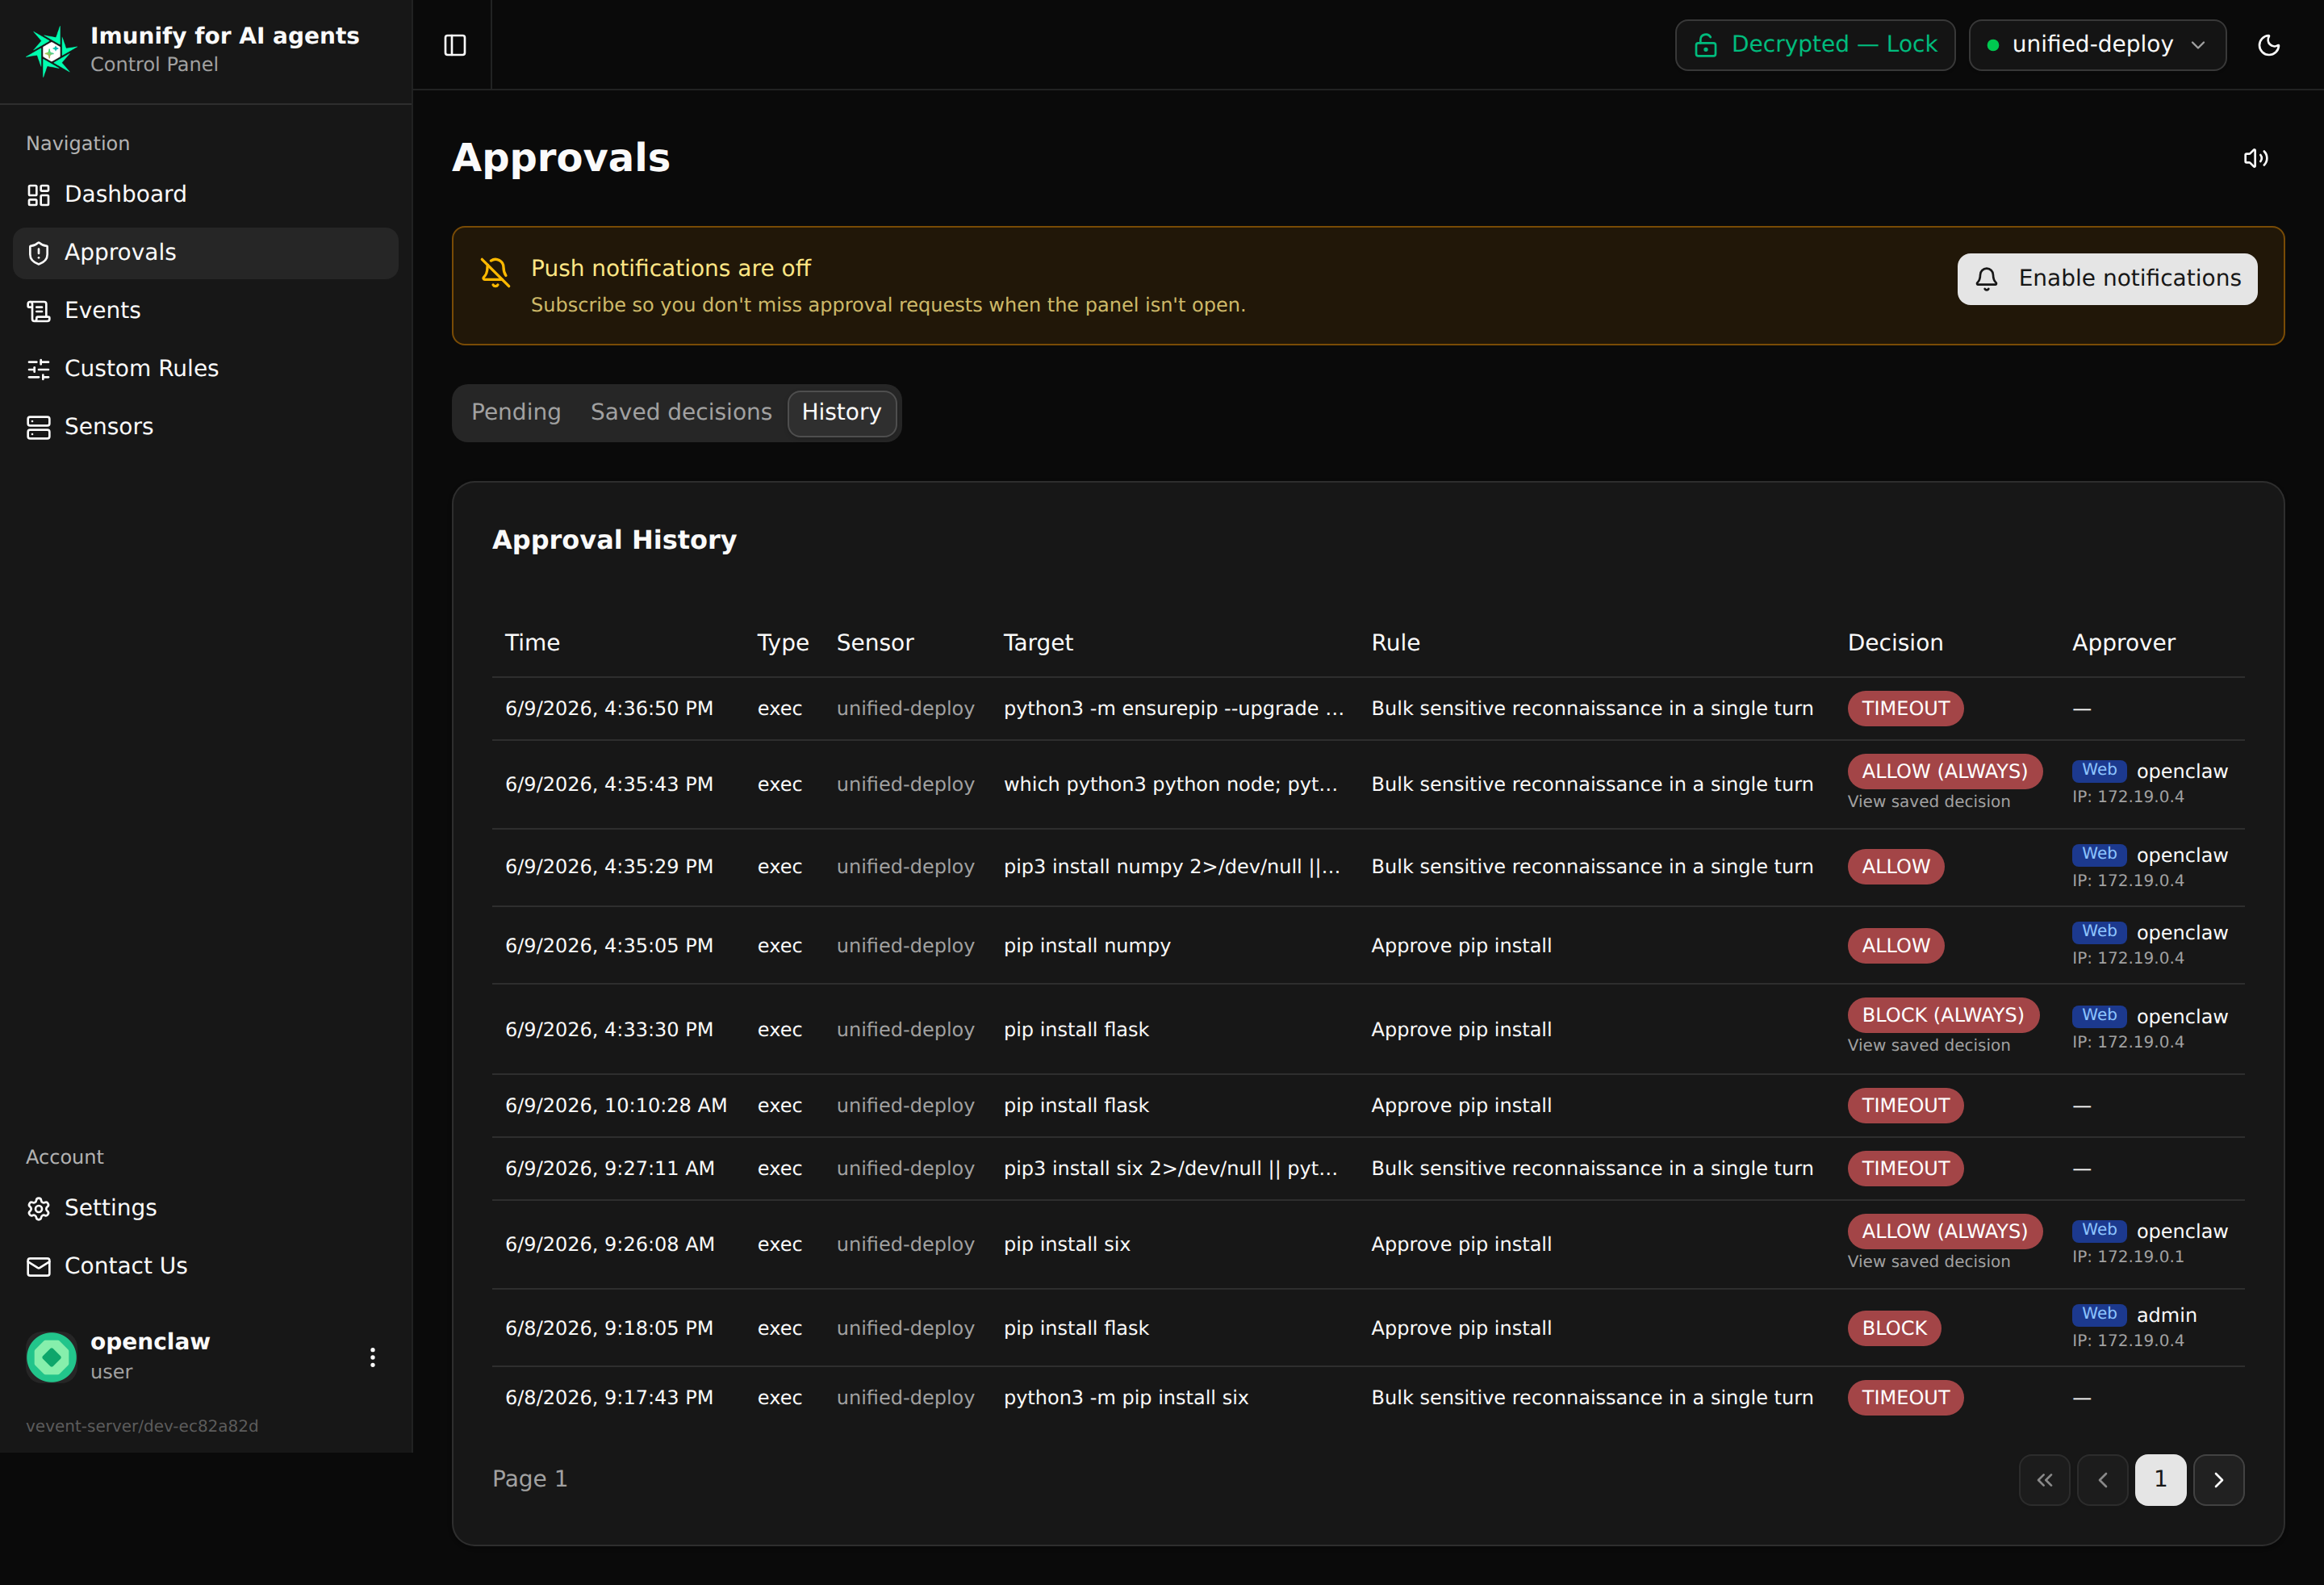Open the openclaw user options menu
2324x1585 pixels.
point(372,1356)
